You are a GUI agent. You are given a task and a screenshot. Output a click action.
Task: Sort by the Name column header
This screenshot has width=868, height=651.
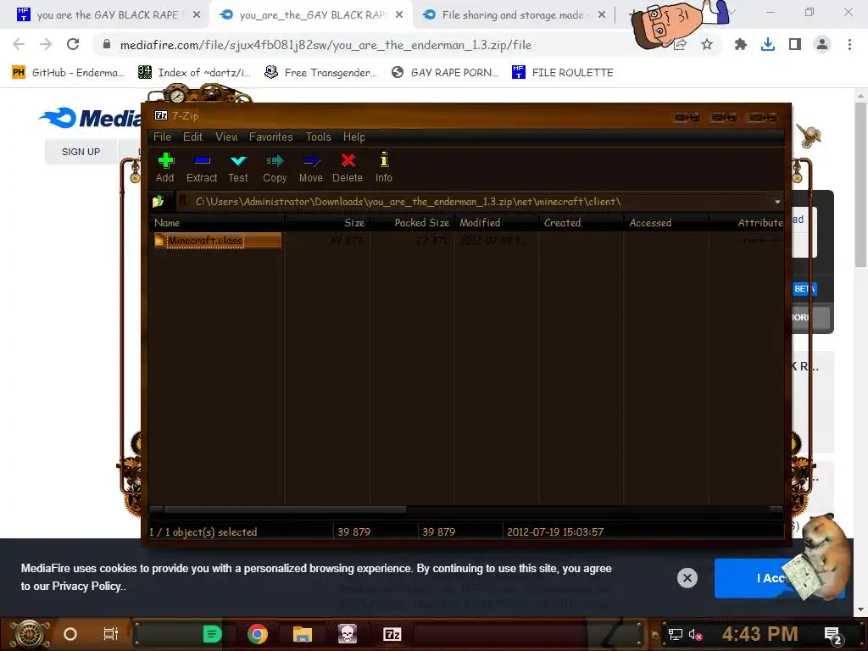(216, 223)
